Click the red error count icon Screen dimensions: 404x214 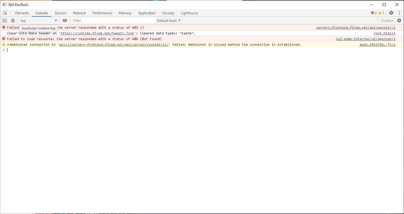point(373,13)
